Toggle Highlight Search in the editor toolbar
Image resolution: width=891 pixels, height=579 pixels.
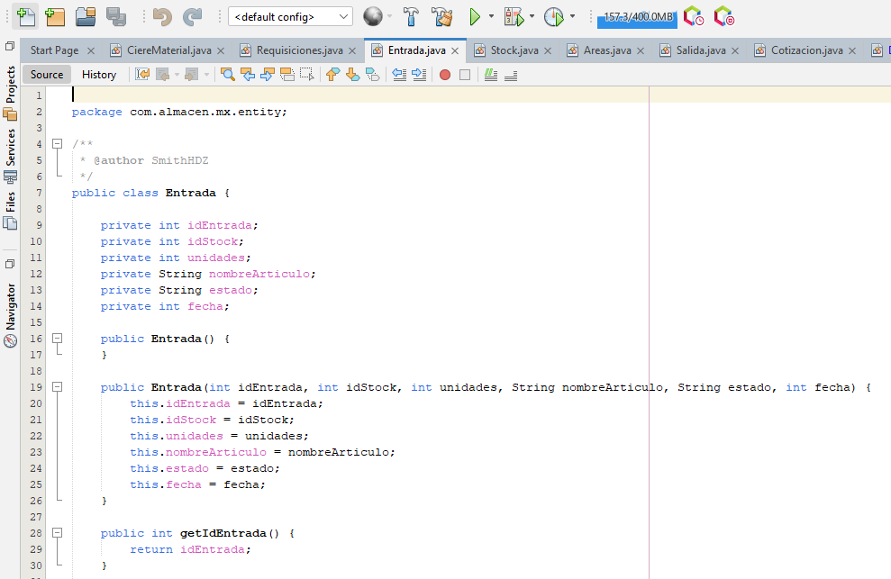pyautogui.click(x=286, y=75)
